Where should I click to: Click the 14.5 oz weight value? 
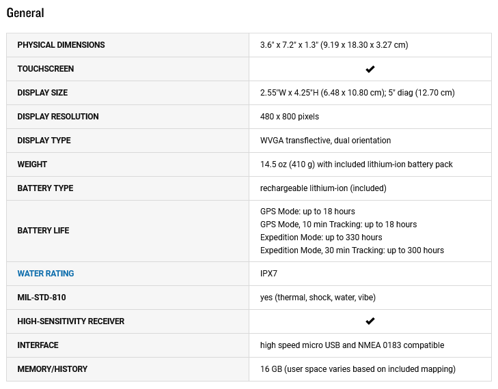click(356, 164)
